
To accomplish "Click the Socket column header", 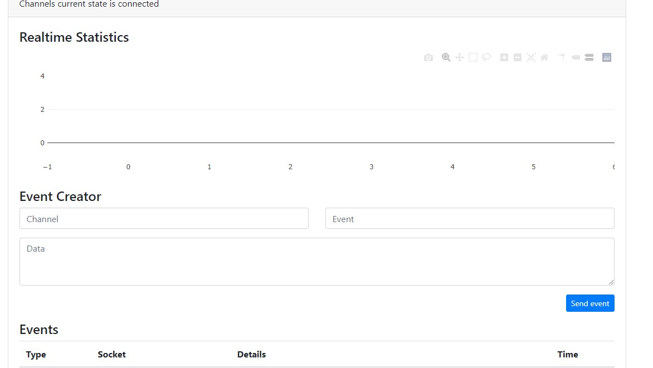I will click(111, 355).
